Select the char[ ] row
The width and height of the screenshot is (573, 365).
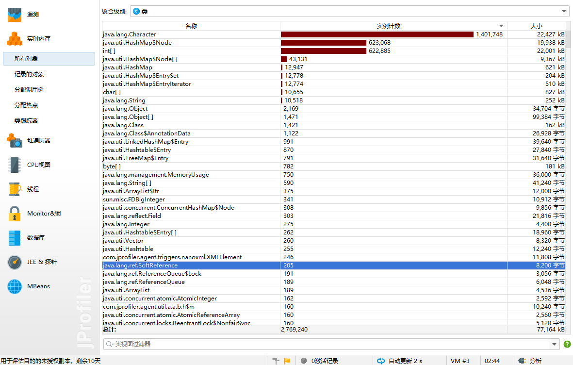click(334, 92)
